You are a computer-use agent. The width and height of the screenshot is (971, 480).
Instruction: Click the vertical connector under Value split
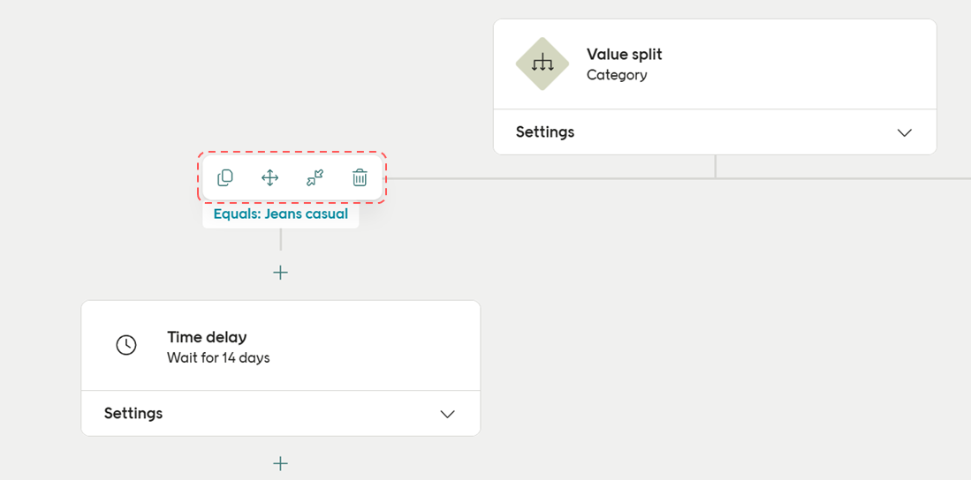(x=716, y=166)
